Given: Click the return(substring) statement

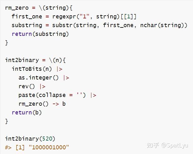Looking at the screenshot, I should 40,34.
